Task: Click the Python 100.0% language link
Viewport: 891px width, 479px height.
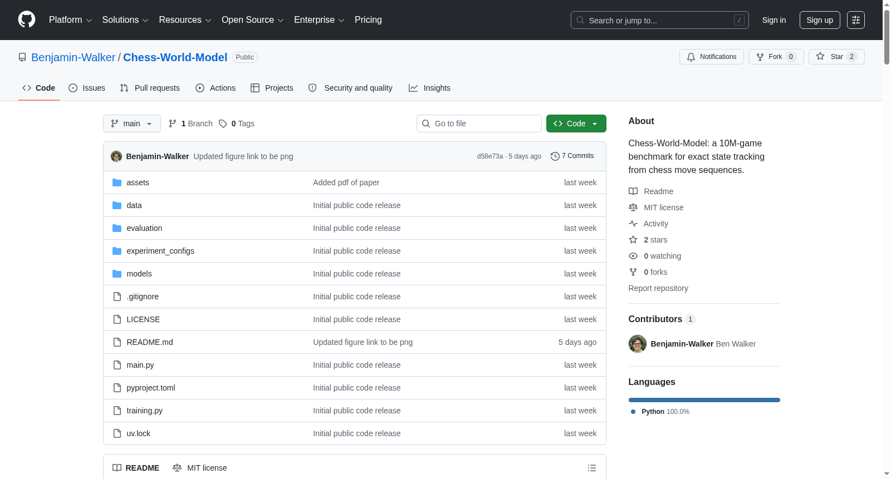Action: point(660,412)
